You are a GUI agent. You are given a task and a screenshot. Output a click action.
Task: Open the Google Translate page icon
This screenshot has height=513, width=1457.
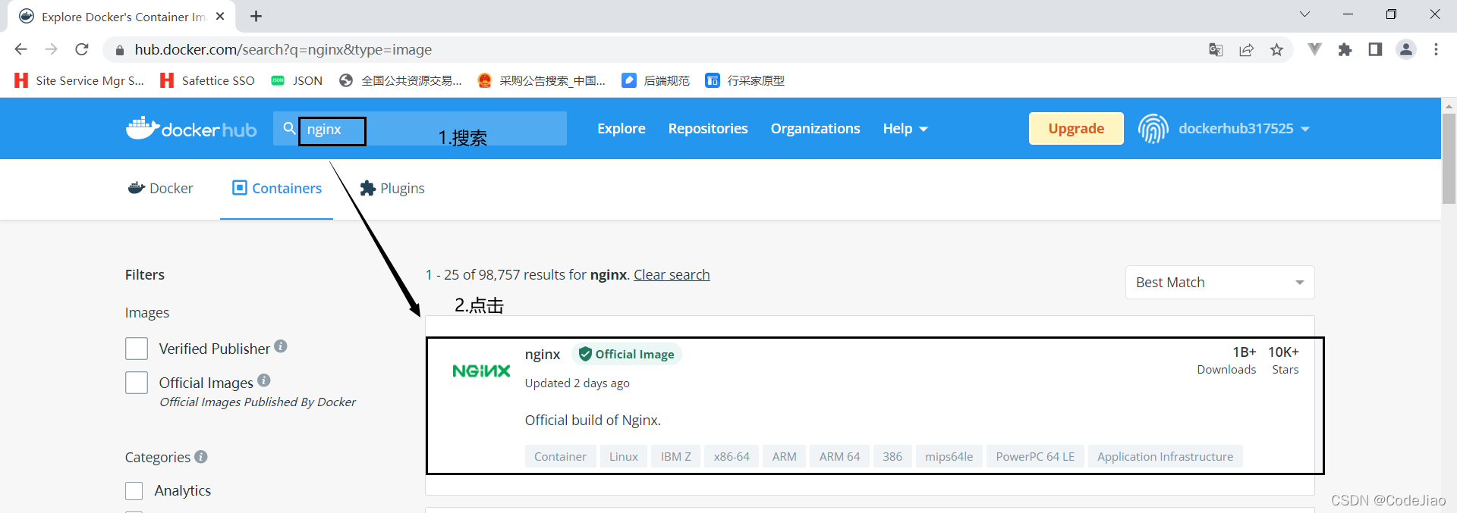click(1216, 50)
